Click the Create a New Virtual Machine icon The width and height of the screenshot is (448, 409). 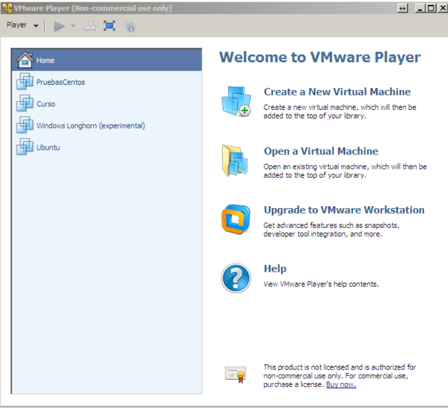pos(236,101)
